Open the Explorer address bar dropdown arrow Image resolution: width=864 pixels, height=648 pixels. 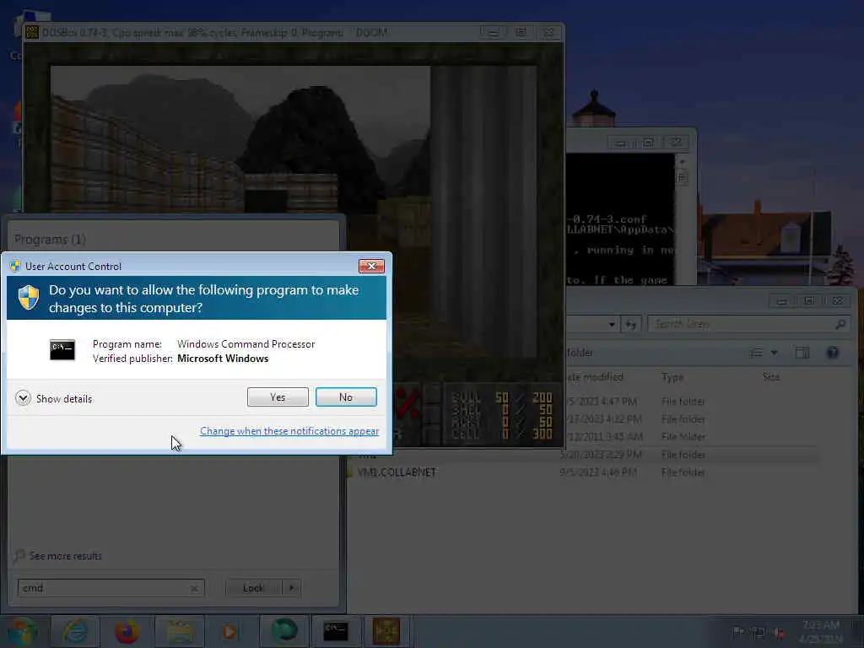[612, 325]
